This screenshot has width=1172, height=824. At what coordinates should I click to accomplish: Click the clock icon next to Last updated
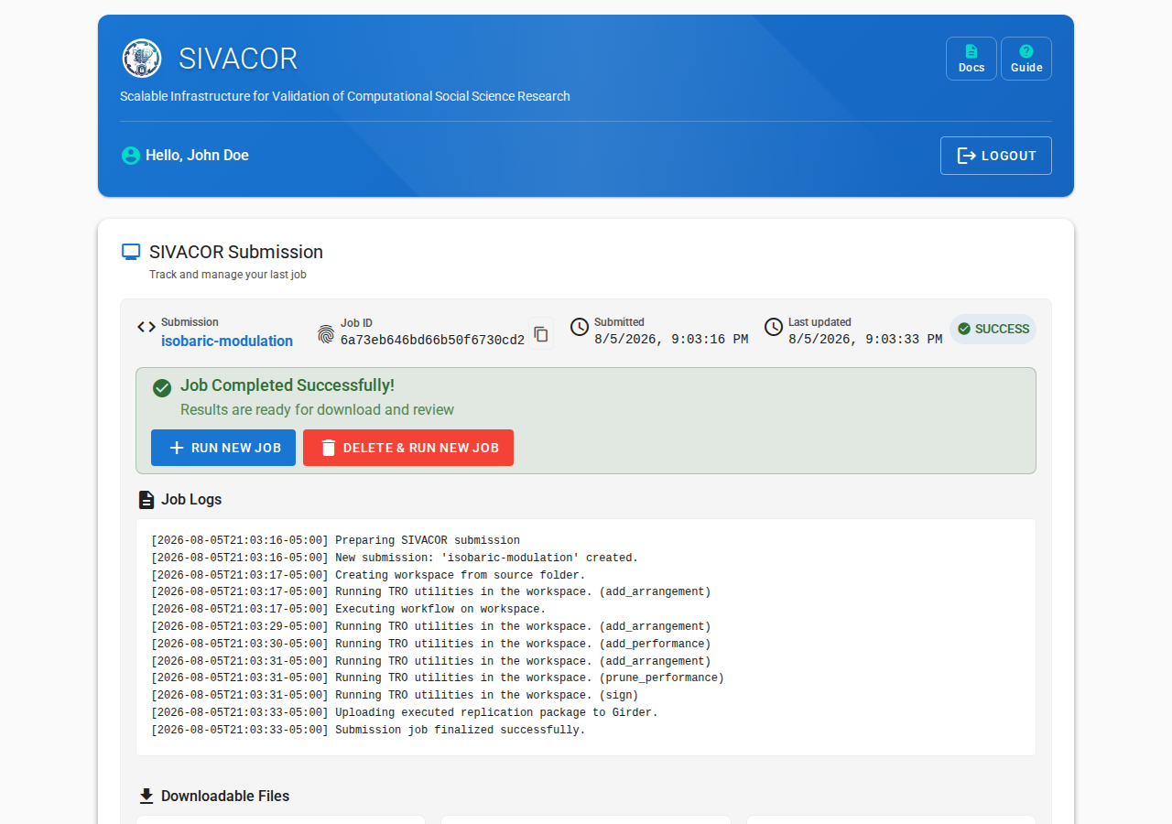[x=774, y=327]
